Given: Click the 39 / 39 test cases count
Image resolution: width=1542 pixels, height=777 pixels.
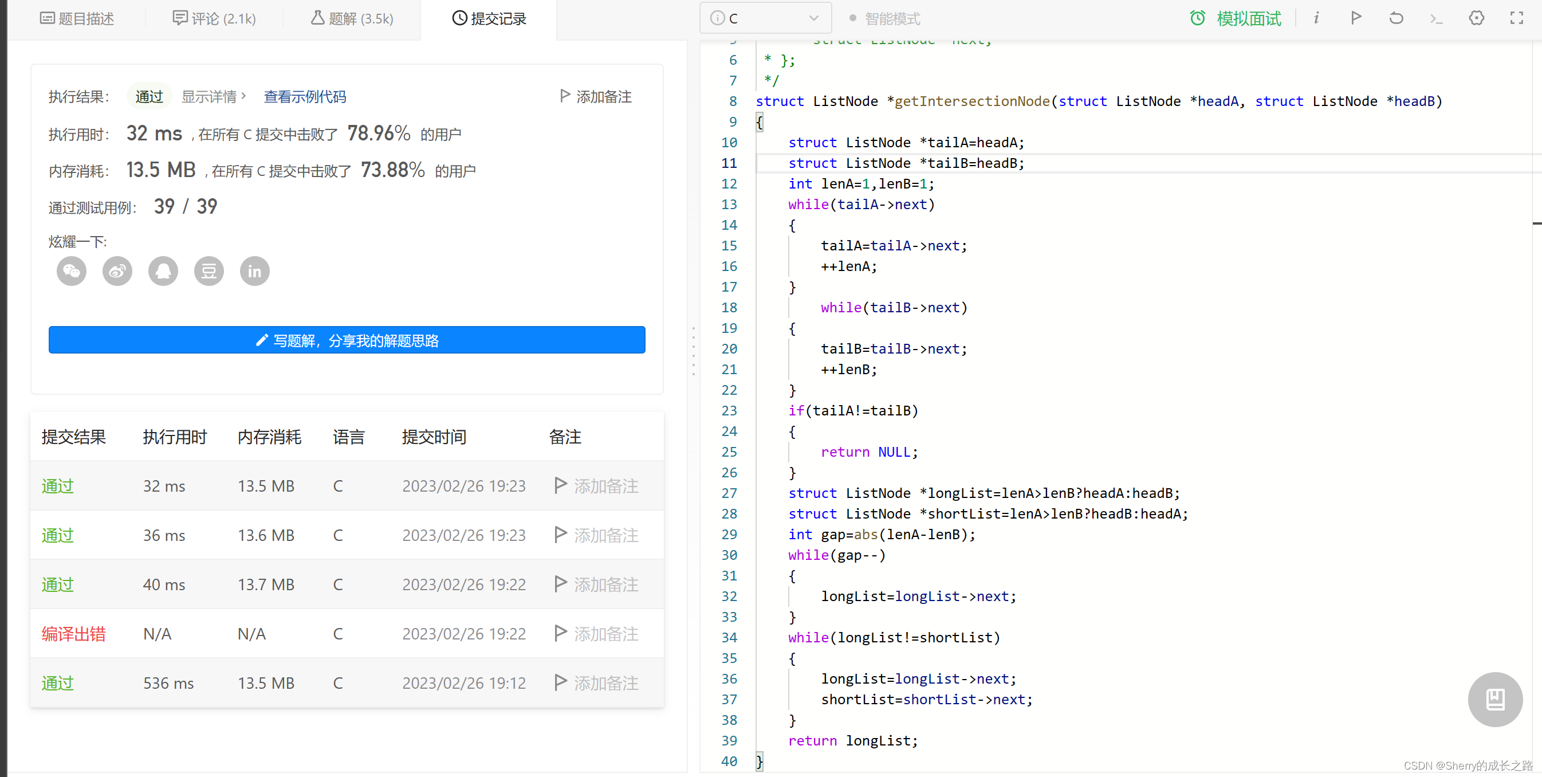Looking at the screenshot, I should click(186, 206).
